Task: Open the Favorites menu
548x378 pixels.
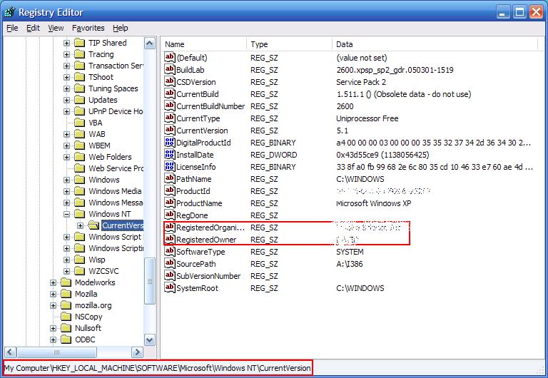Action: [88, 28]
